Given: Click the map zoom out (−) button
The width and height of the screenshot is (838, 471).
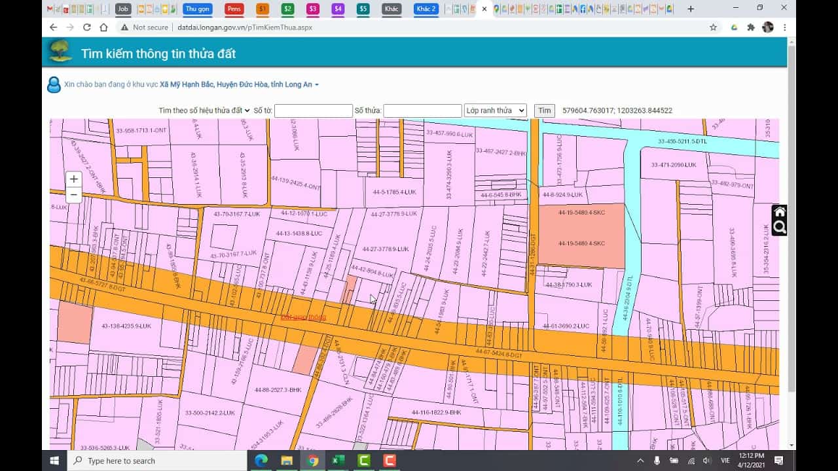Looking at the screenshot, I should 74,194.
